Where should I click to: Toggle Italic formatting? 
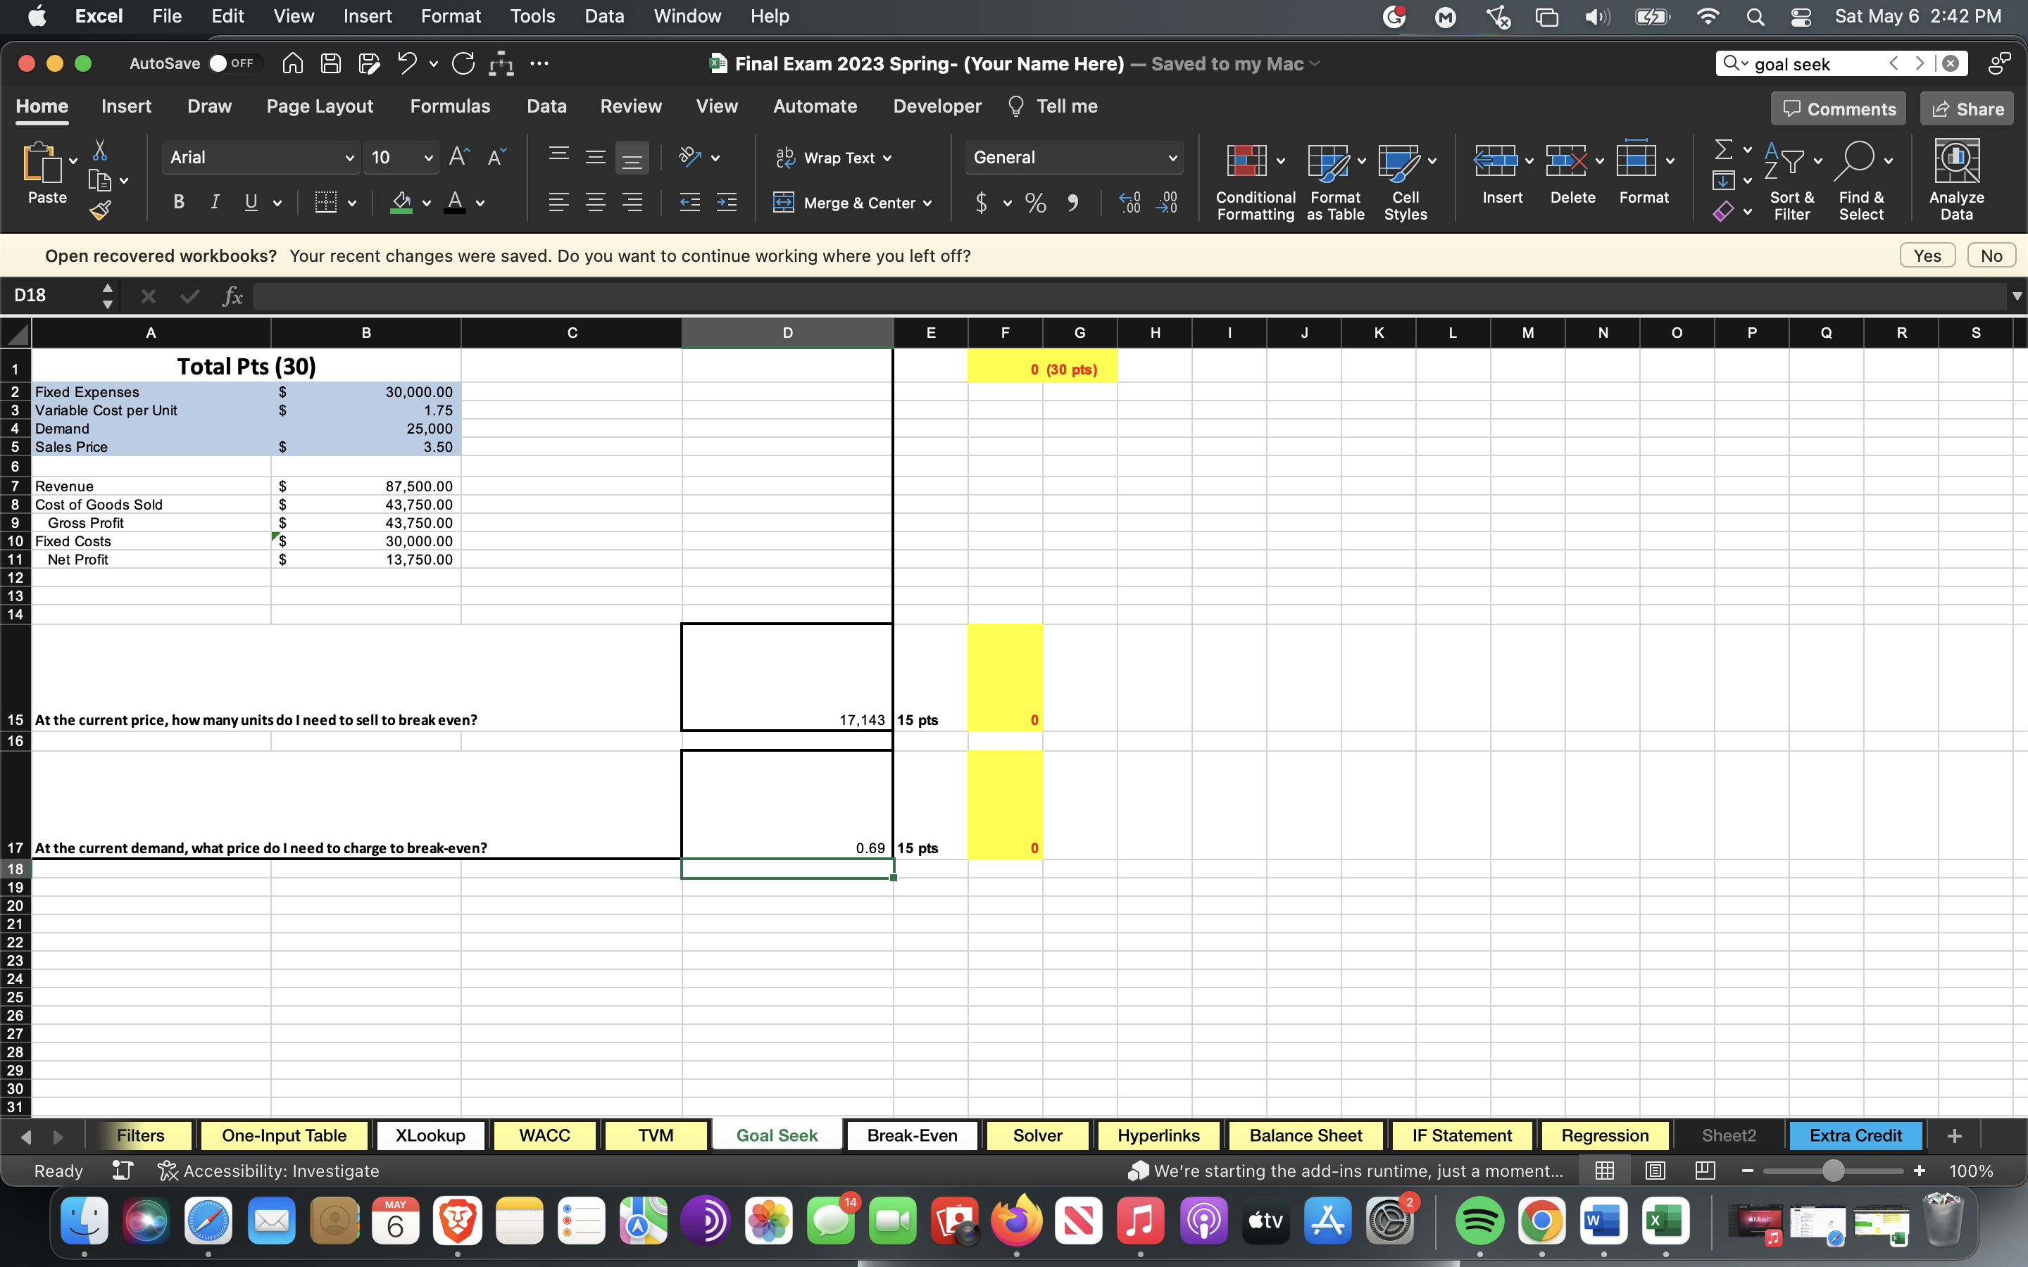click(215, 202)
